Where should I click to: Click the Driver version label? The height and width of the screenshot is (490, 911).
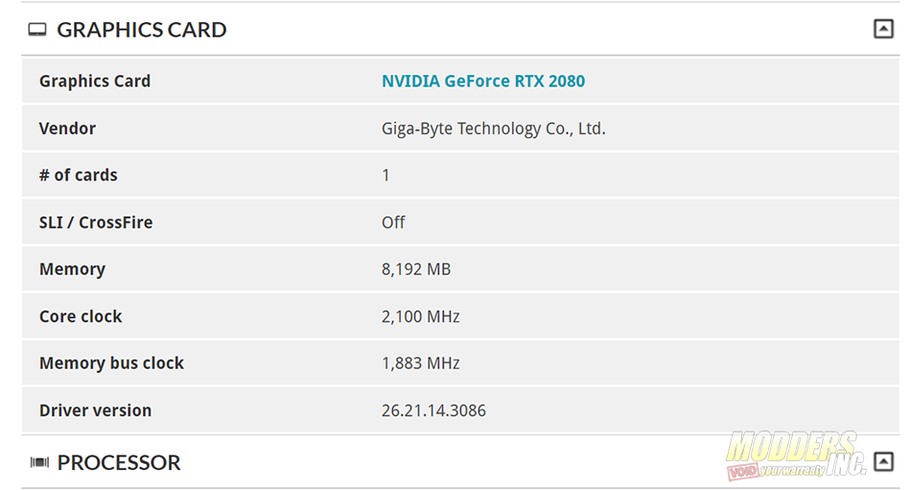click(x=95, y=411)
